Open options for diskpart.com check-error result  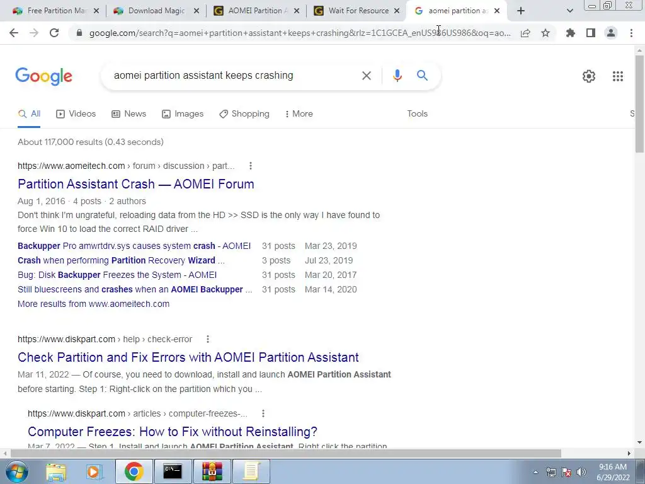(x=208, y=339)
